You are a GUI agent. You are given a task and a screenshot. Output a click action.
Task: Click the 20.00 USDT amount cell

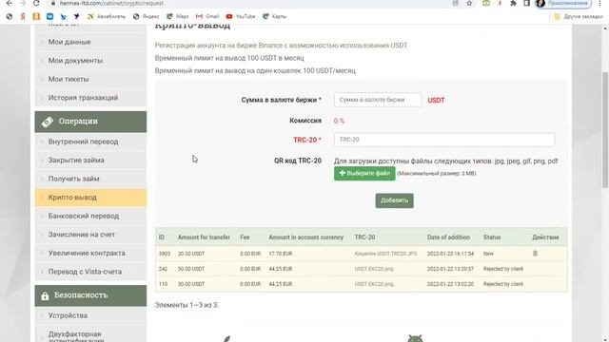(191, 254)
